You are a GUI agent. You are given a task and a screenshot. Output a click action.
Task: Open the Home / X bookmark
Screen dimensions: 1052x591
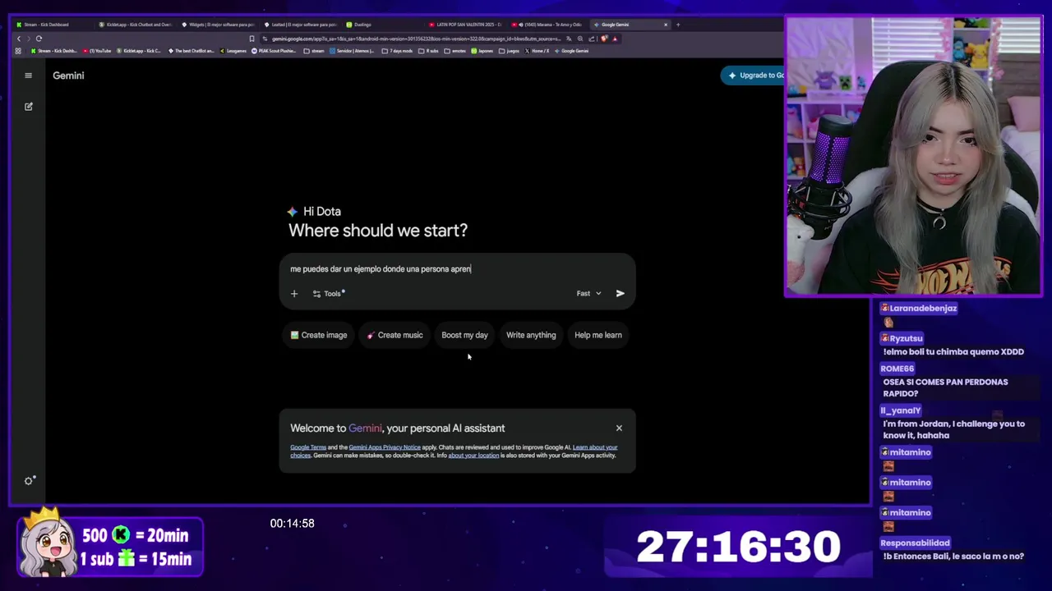pos(536,51)
